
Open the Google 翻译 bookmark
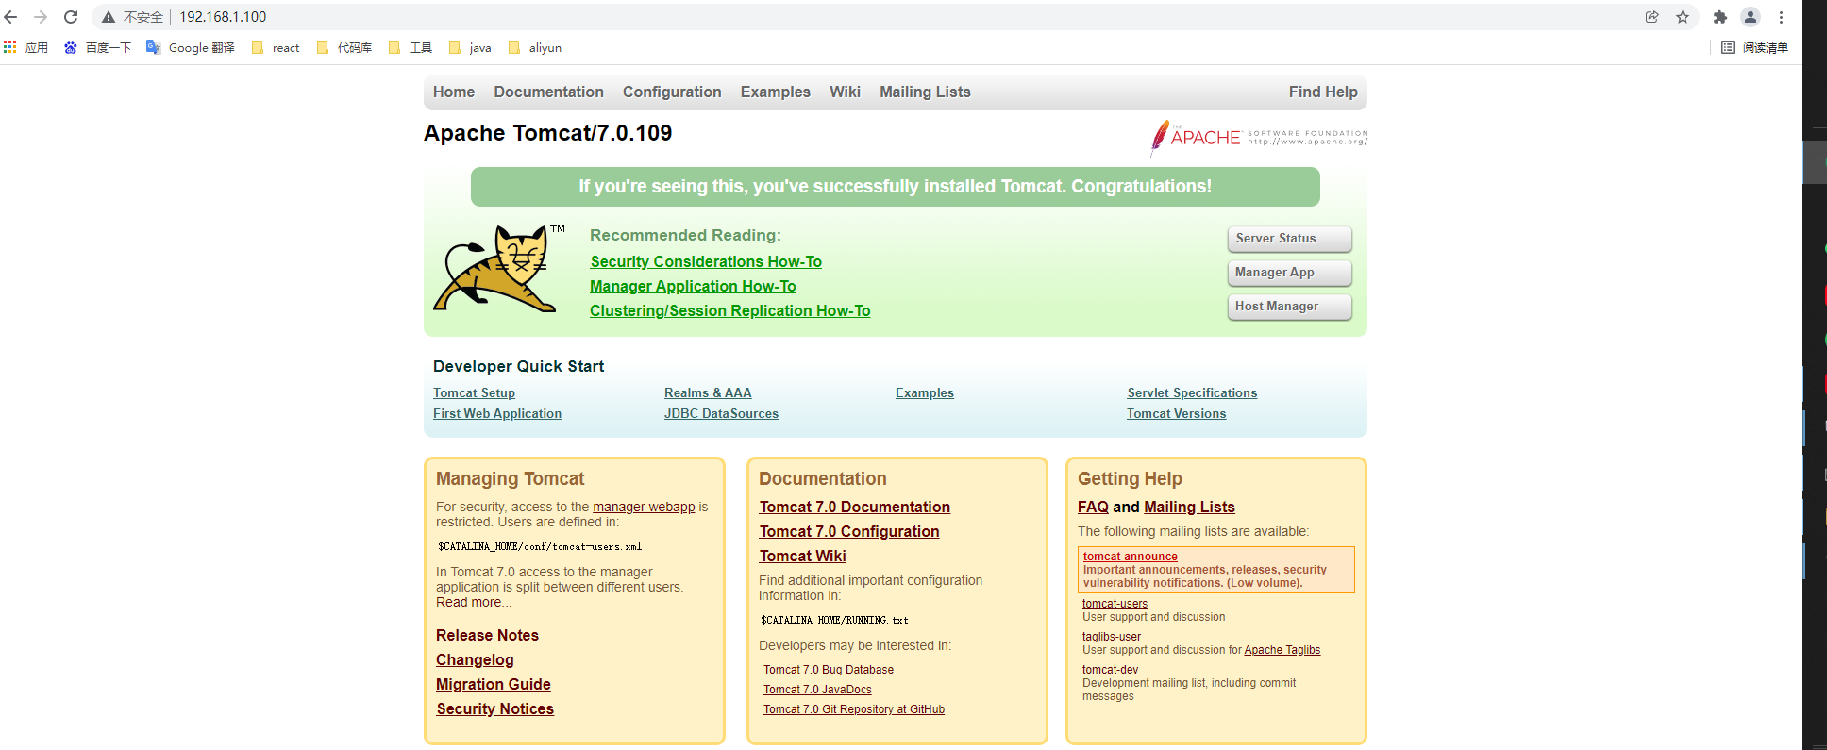[191, 47]
